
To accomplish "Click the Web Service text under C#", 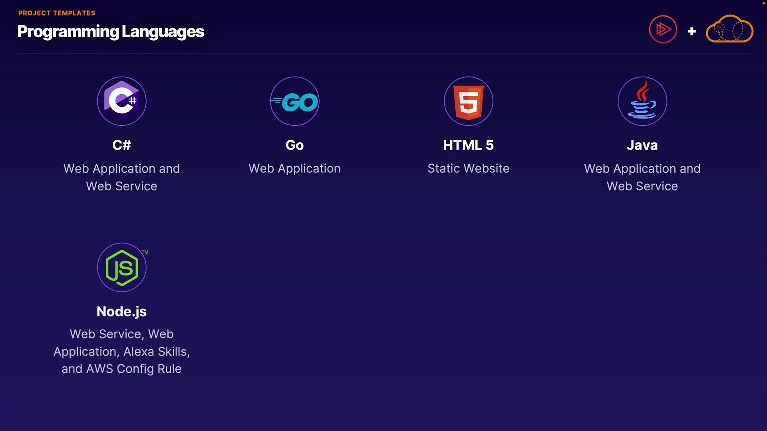I will (x=121, y=186).
